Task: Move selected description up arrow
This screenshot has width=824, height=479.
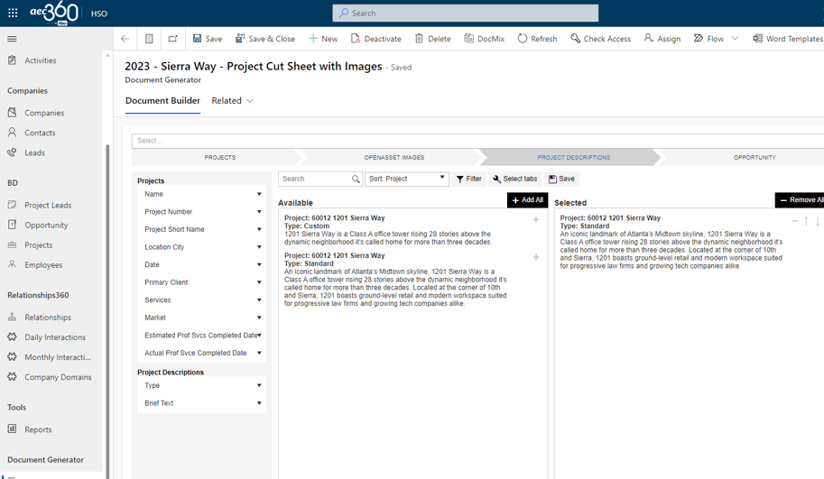Action: [806, 221]
